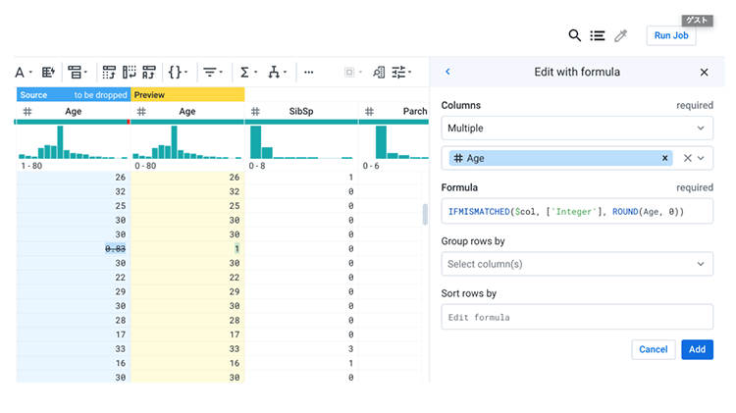This screenshot has width=736, height=413.
Task: Open the sigma aggregate tool
Action: (x=246, y=72)
